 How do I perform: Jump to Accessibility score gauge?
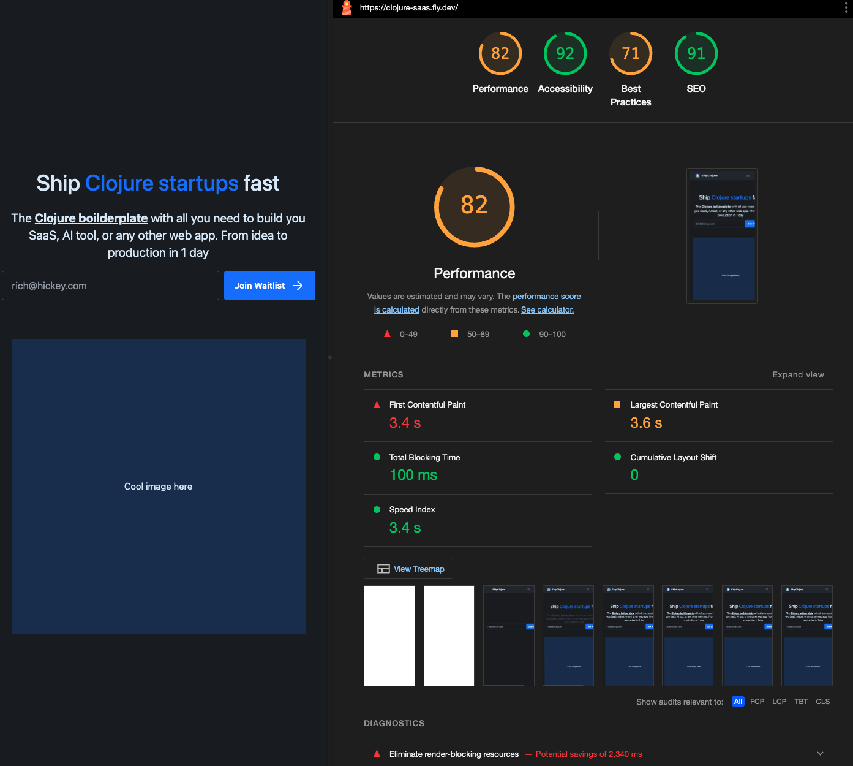(x=565, y=53)
